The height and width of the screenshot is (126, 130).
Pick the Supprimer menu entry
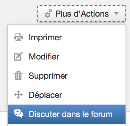(x=67, y=76)
